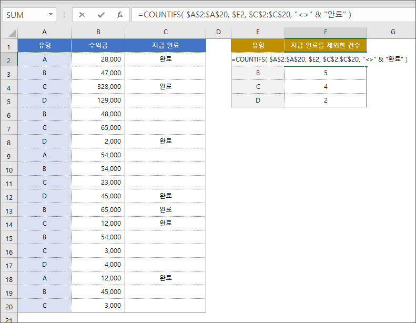Select cell A19 containing B
The width and height of the screenshot is (416, 323).
pos(45,291)
